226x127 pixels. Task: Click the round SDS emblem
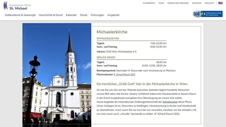point(196,14)
